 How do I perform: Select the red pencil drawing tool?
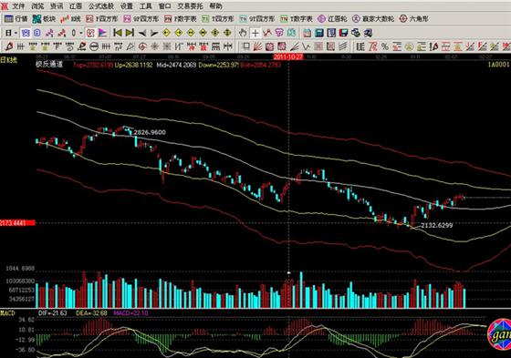9,46
